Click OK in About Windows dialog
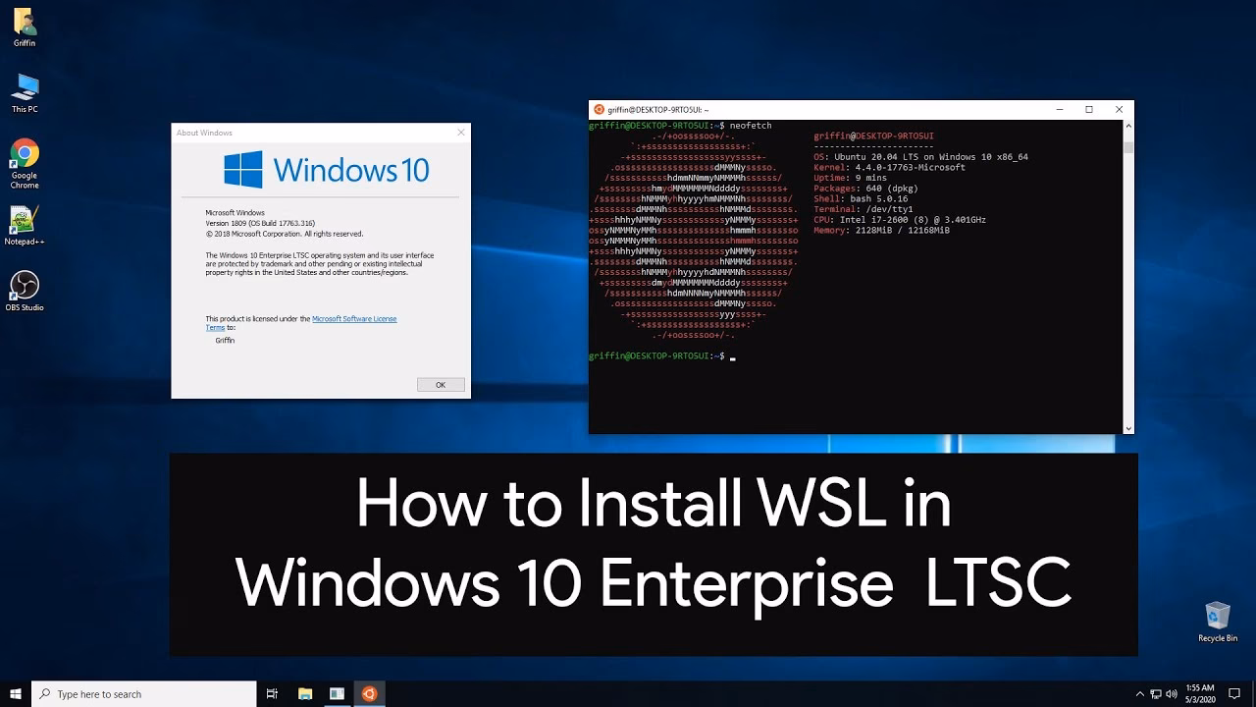This screenshot has width=1256, height=707. pyautogui.click(x=441, y=385)
